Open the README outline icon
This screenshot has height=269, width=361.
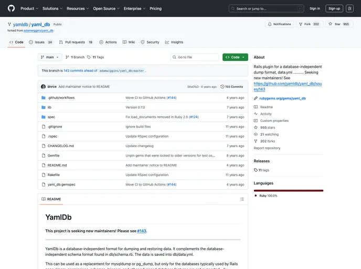[242, 199]
